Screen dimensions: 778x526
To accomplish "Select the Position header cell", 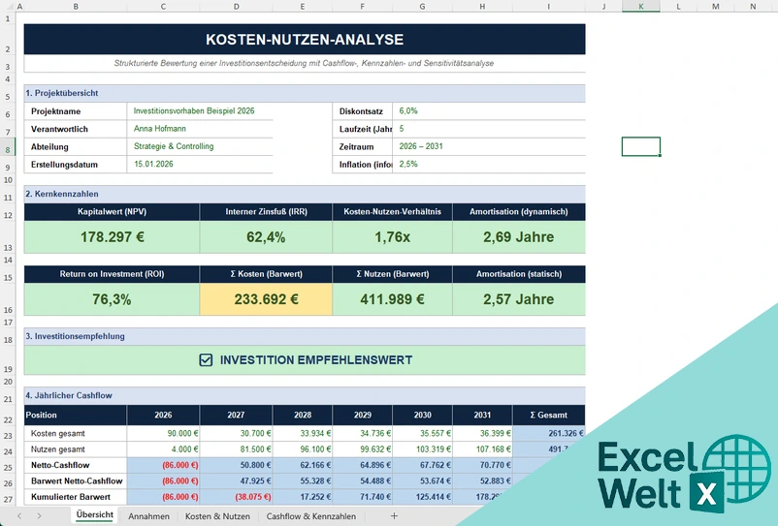I will (x=76, y=415).
